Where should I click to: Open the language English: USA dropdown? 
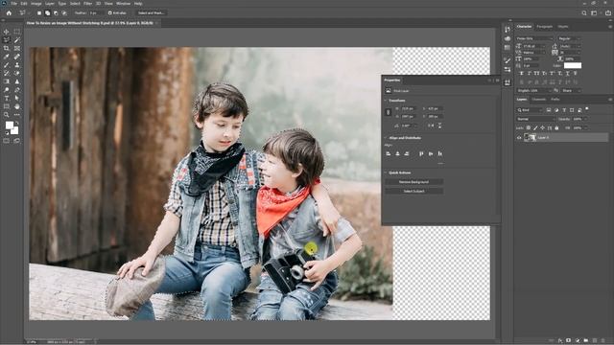click(533, 90)
